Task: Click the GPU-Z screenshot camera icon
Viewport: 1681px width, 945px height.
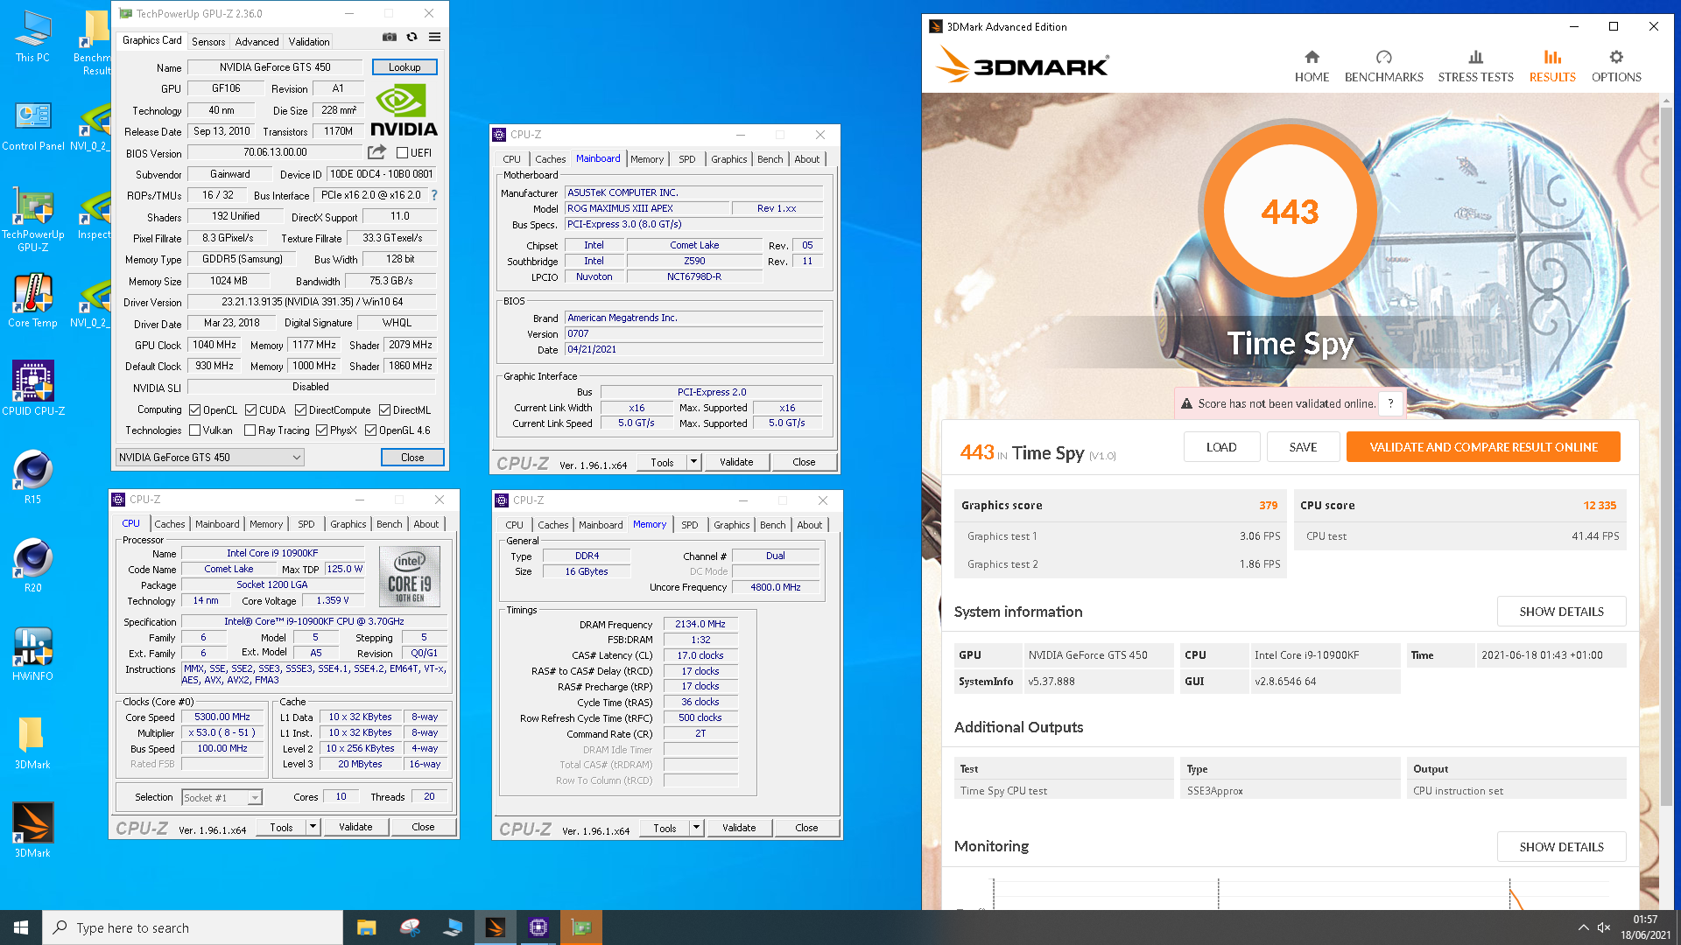Action: pos(390,38)
